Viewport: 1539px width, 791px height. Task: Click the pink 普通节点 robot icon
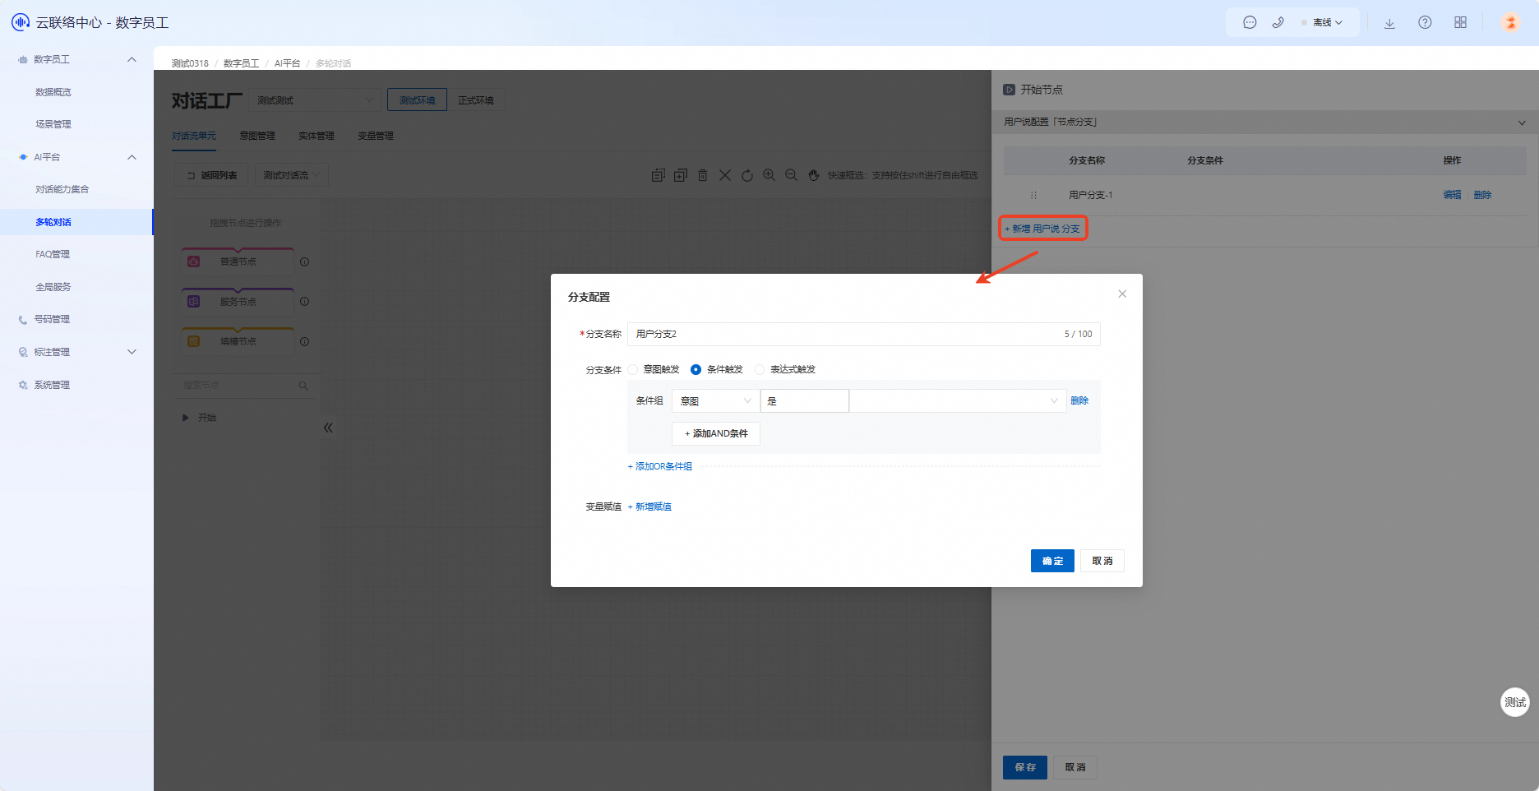point(194,261)
